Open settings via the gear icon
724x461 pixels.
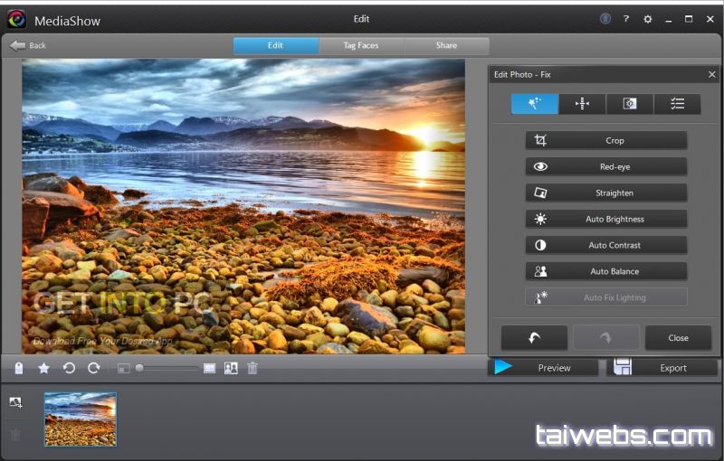pos(647,19)
